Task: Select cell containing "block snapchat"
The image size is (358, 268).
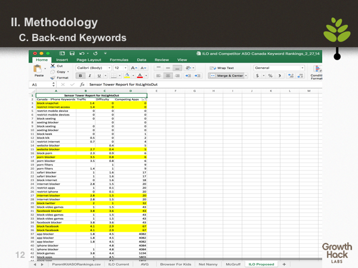Action: coord(56,103)
